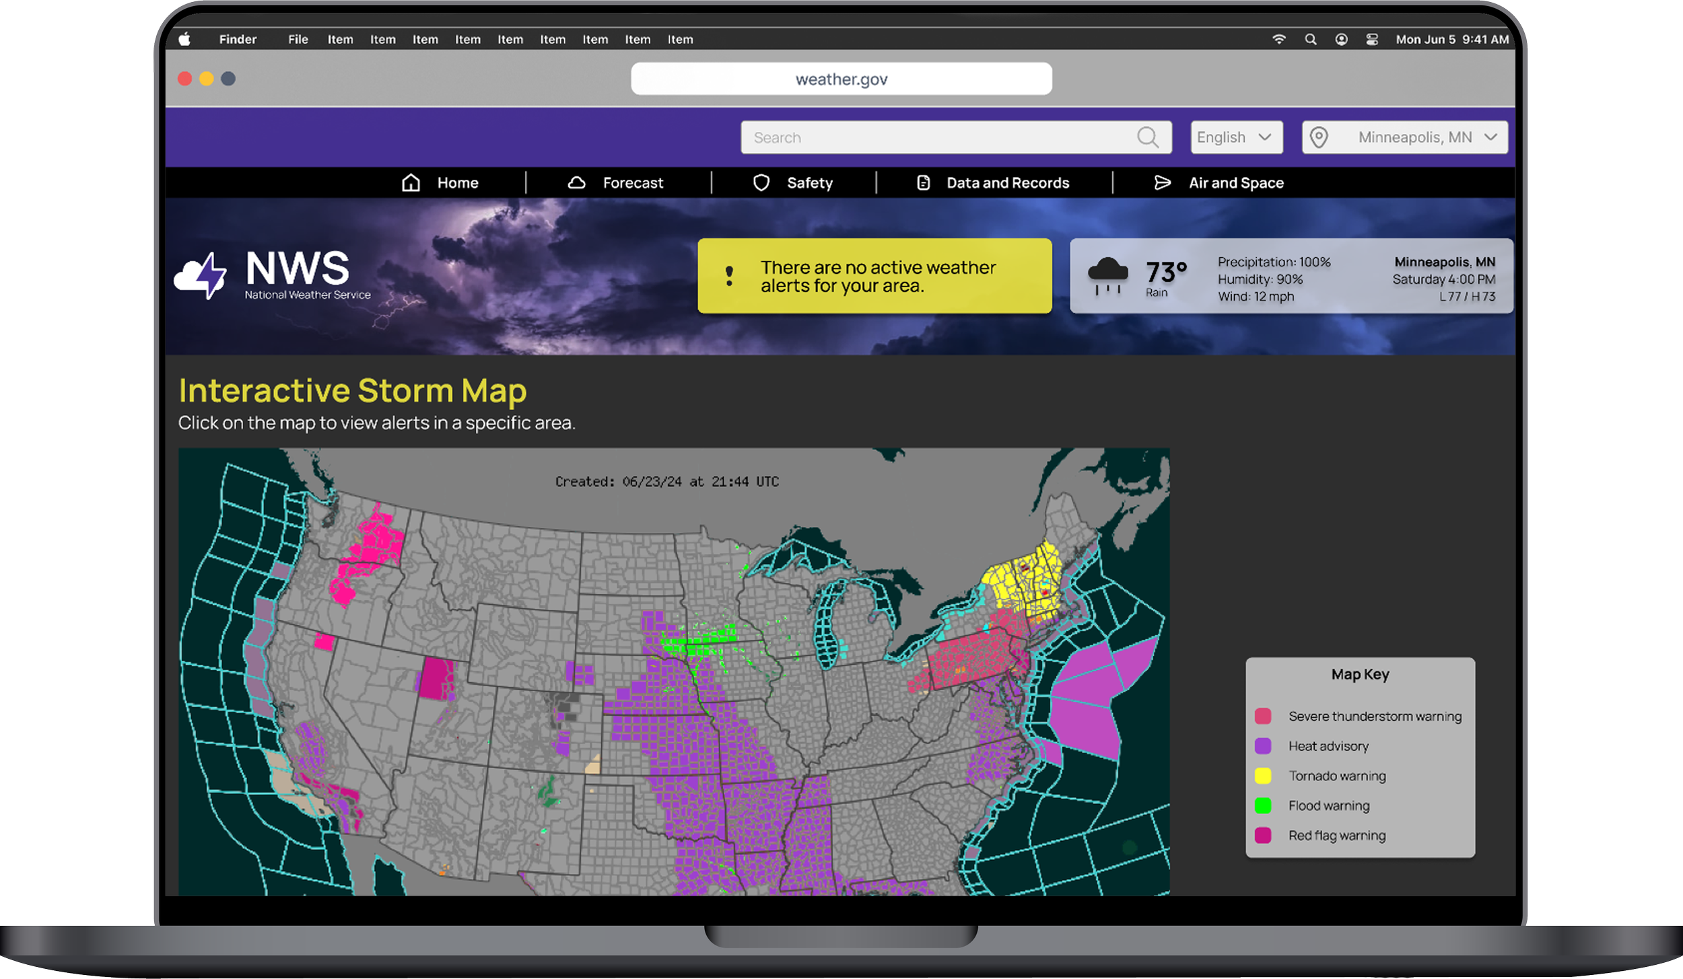Open the macOS Control Center icon
This screenshot has height=979, width=1683.
1372,40
